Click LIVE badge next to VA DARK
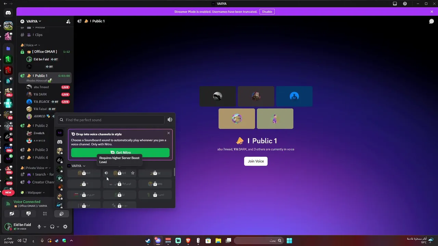This screenshot has height=246, width=438. 65,94
